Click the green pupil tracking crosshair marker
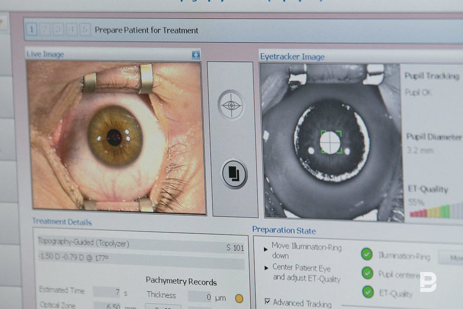The width and height of the screenshot is (463, 309). (x=331, y=142)
